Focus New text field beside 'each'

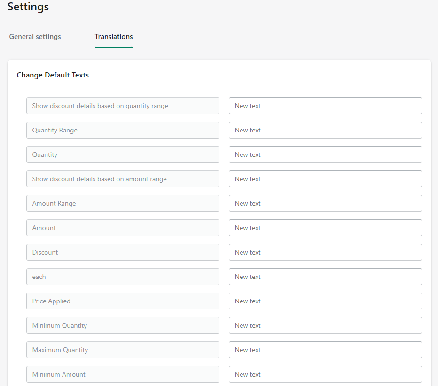[x=325, y=277]
